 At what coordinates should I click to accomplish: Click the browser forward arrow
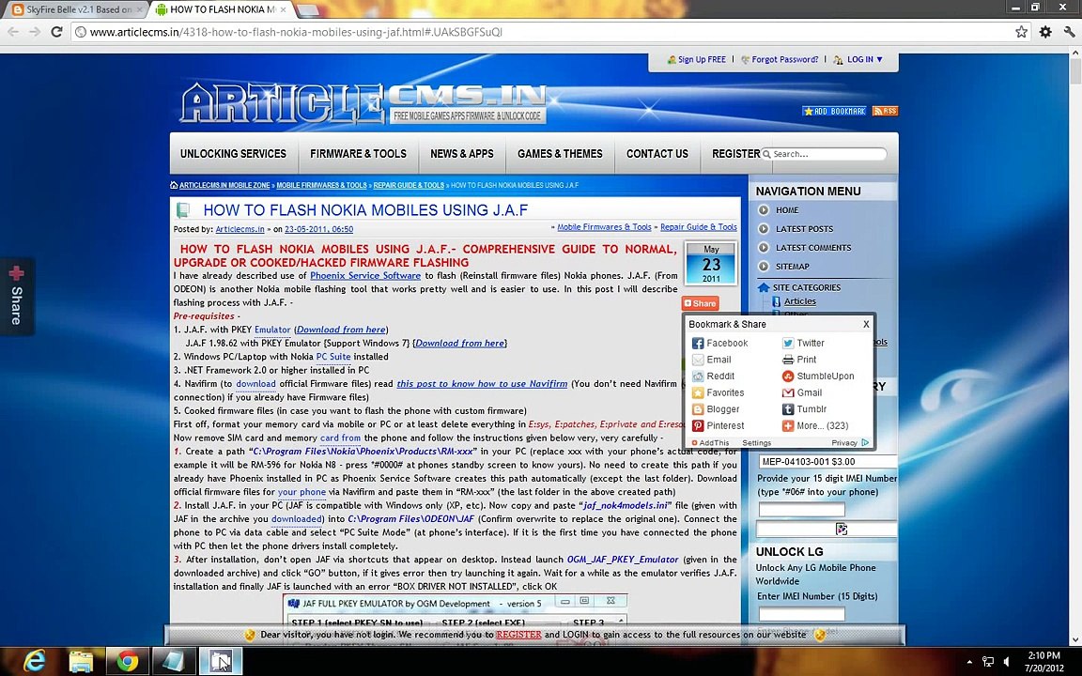(35, 32)
